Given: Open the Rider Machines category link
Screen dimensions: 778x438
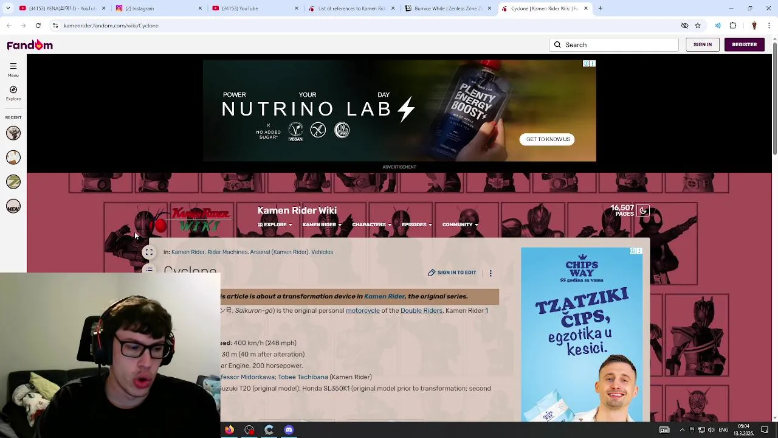Looking at the screenshot, I should click(227, 252).
